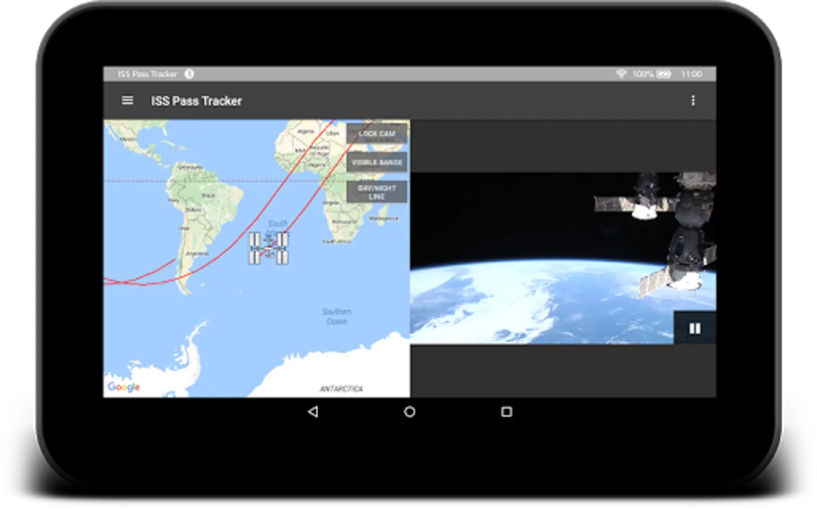Click the ANTARCTICA label on map
817x509 pixels.
click(x=341, y=389)
